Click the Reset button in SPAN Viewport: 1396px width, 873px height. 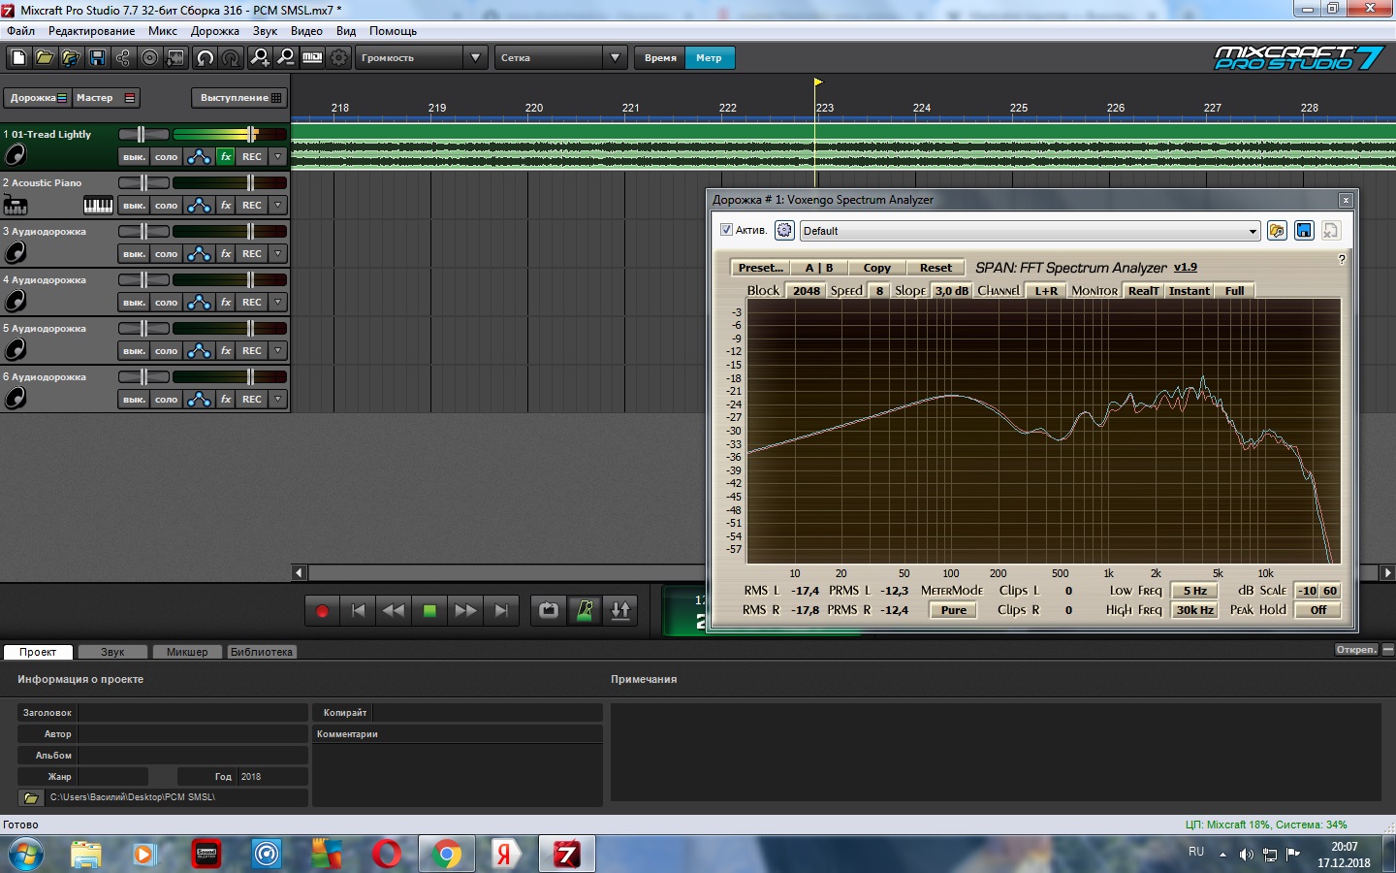click(936, 268)
